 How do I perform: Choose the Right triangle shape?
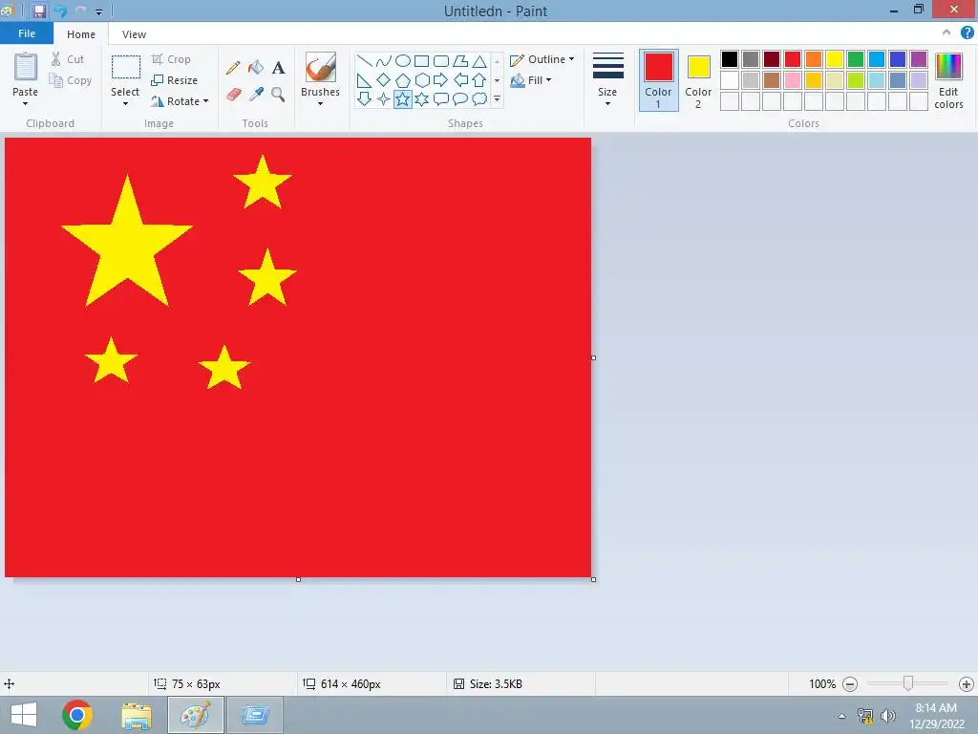(365, 80)
